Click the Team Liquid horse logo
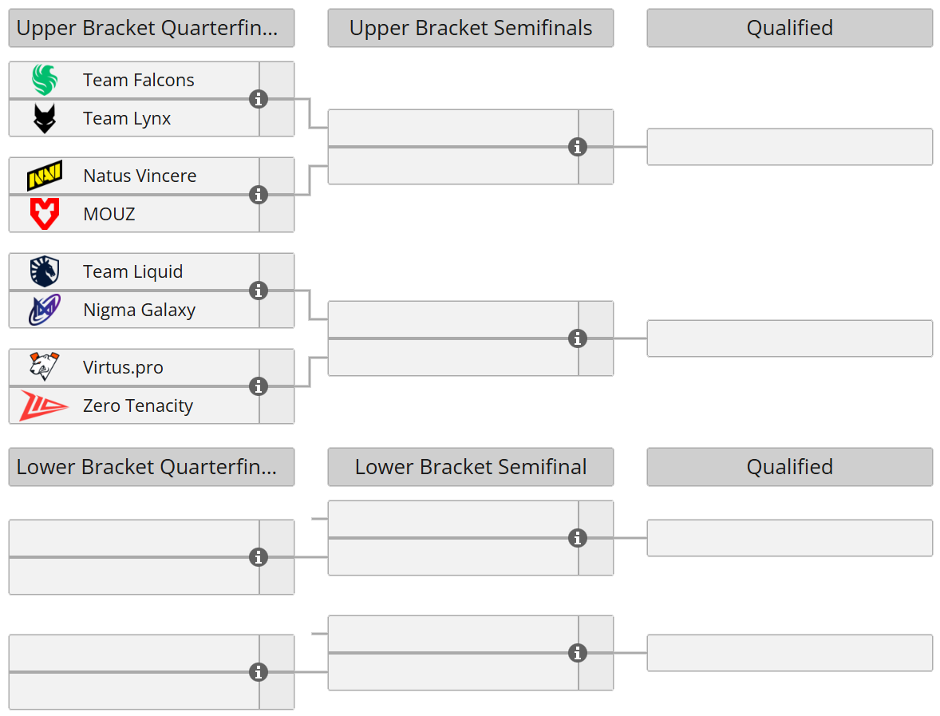 [x=45, y=271]
